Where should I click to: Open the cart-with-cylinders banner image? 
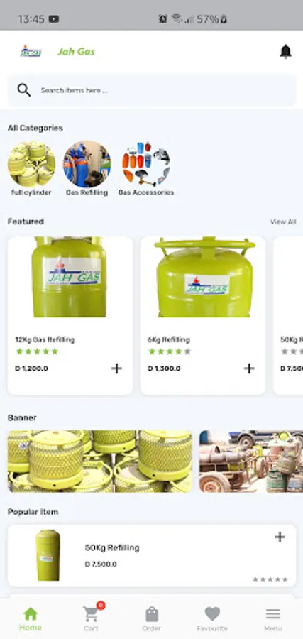[251, 461]
